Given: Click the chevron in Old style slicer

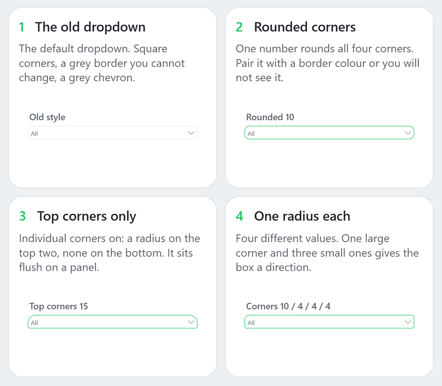Looking at the screenshot, I should 191,133.
